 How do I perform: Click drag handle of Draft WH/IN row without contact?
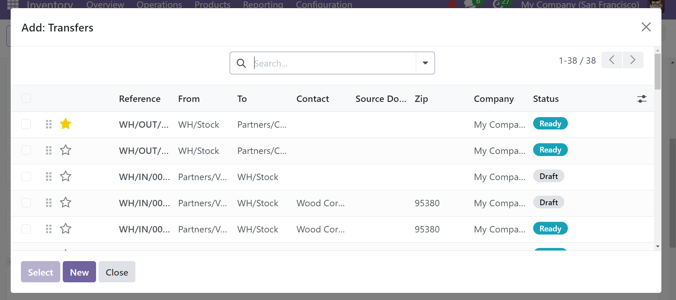tap(49, 177)
